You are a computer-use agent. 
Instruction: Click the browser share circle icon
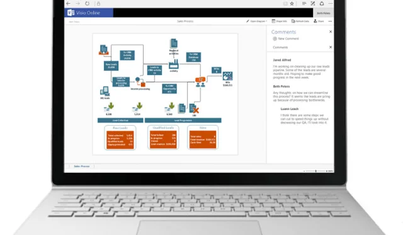(x=322, y=3)
